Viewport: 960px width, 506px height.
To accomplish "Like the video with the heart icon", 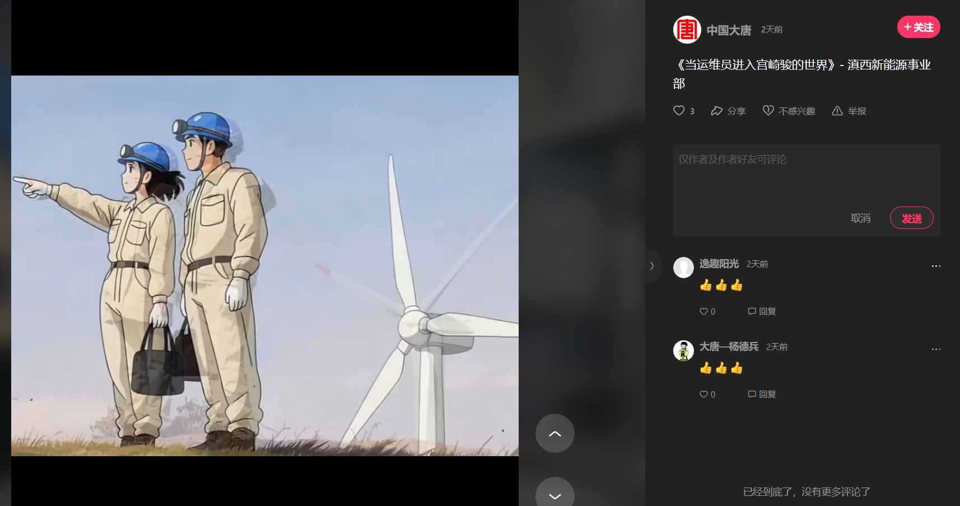I will pyautogui.click(x=679, y=111).
